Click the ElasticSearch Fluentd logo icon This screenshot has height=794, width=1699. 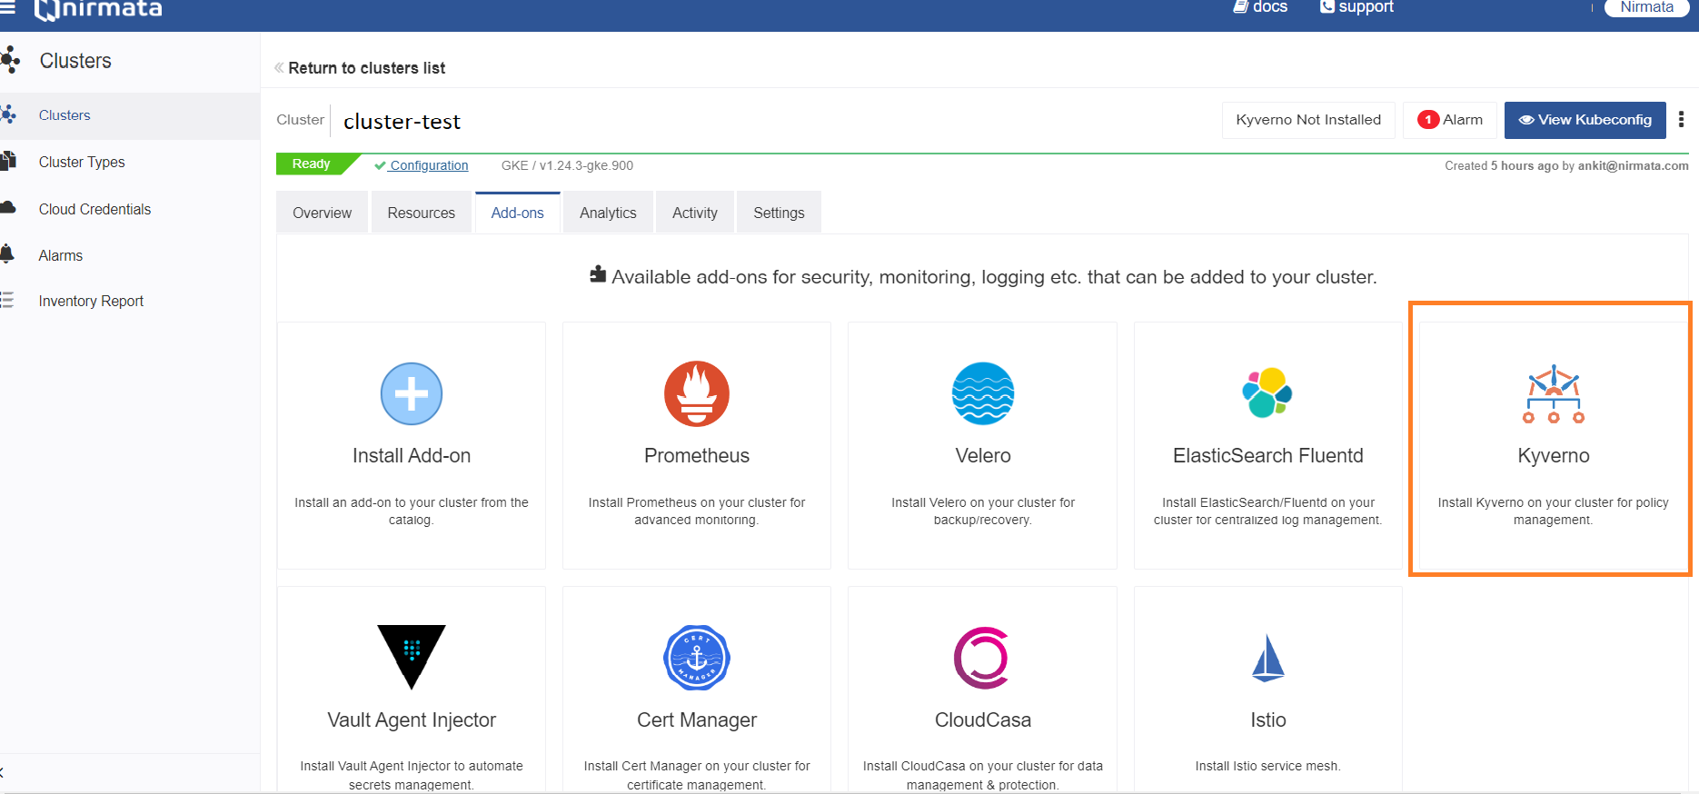[x=1267, y=393]
